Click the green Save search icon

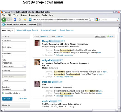pyautogui.click(x=108, y=36)
